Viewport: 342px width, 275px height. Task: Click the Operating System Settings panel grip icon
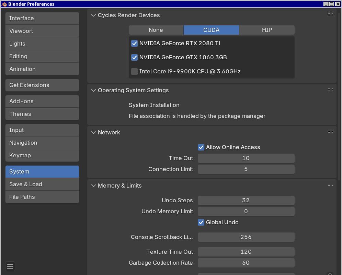(x=330, y=89)
